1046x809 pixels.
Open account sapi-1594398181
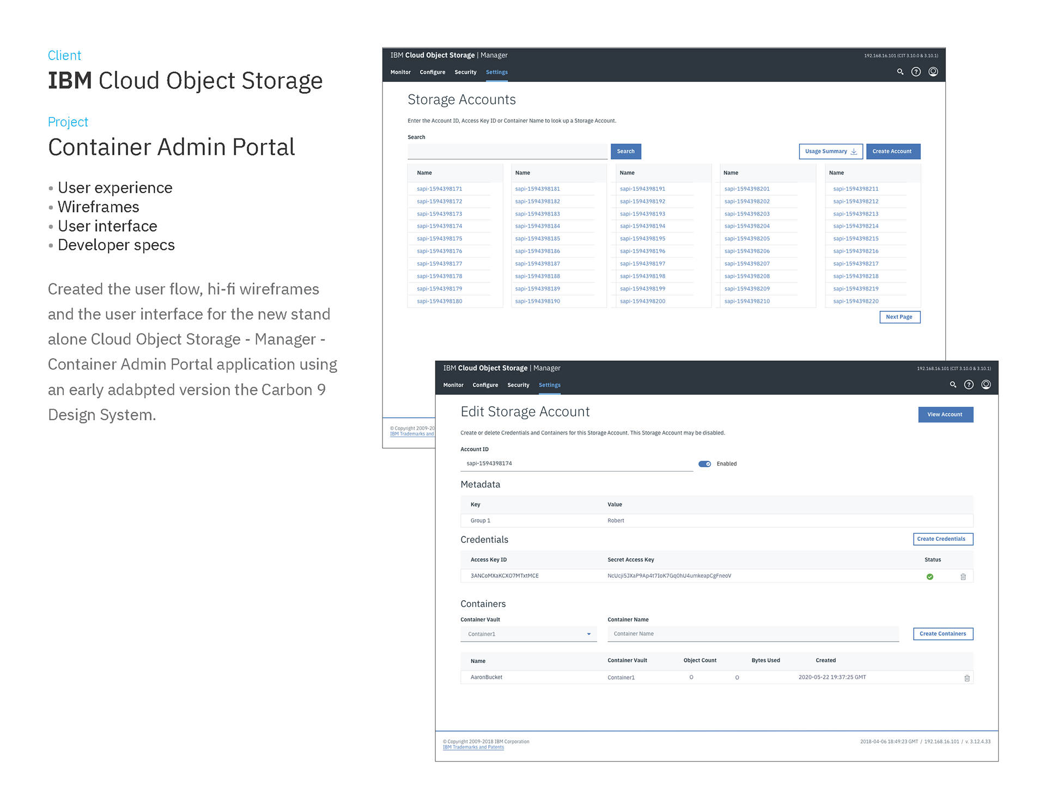538,189
